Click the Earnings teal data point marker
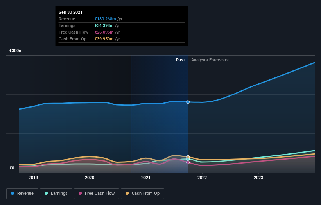321x205 pixels. click(x=188, y=159)
